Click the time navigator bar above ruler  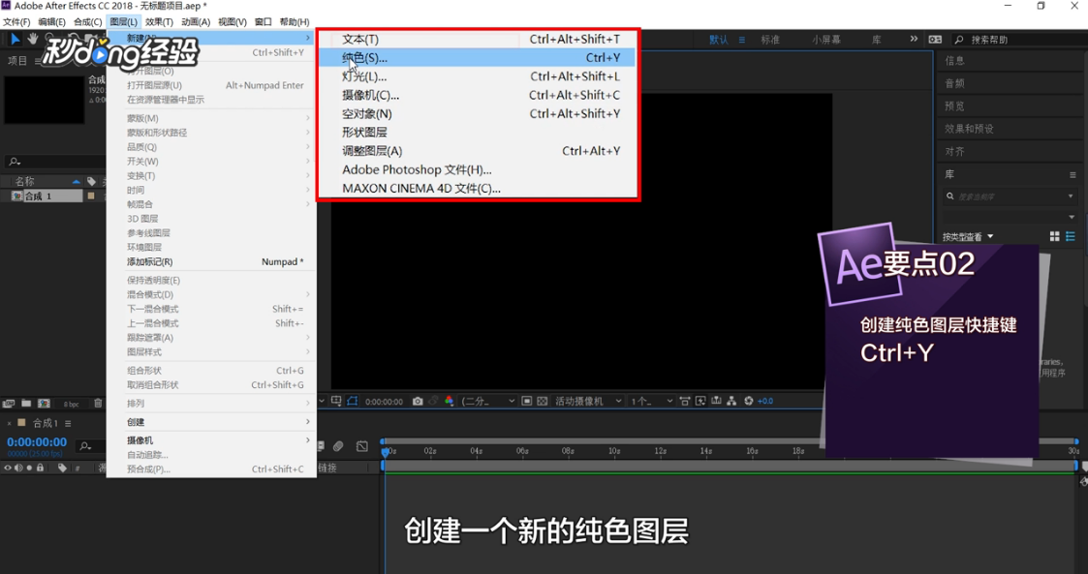730,440
